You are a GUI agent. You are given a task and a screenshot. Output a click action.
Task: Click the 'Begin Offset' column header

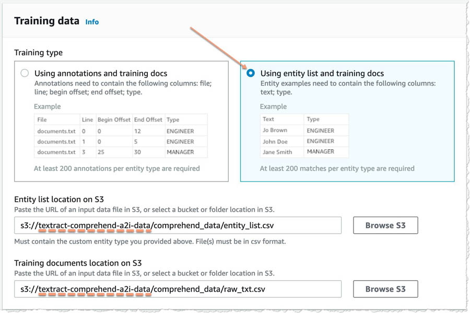114,119
